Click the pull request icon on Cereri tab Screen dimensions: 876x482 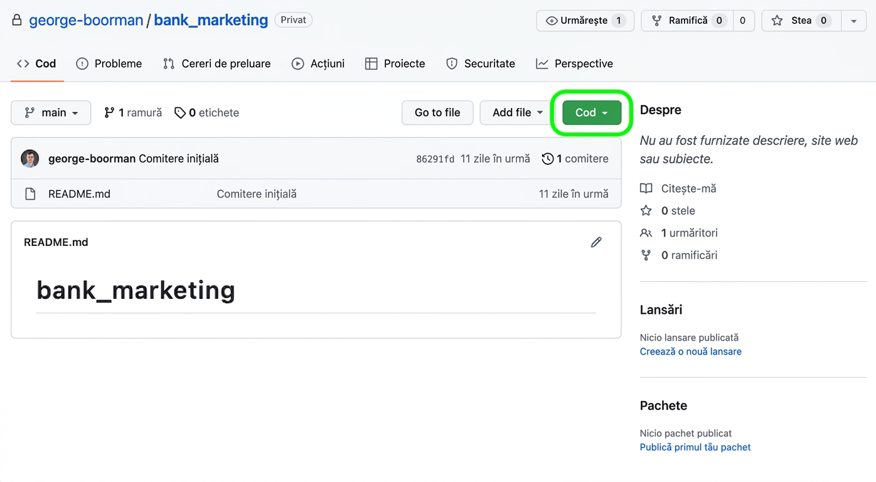click(169, 63)
